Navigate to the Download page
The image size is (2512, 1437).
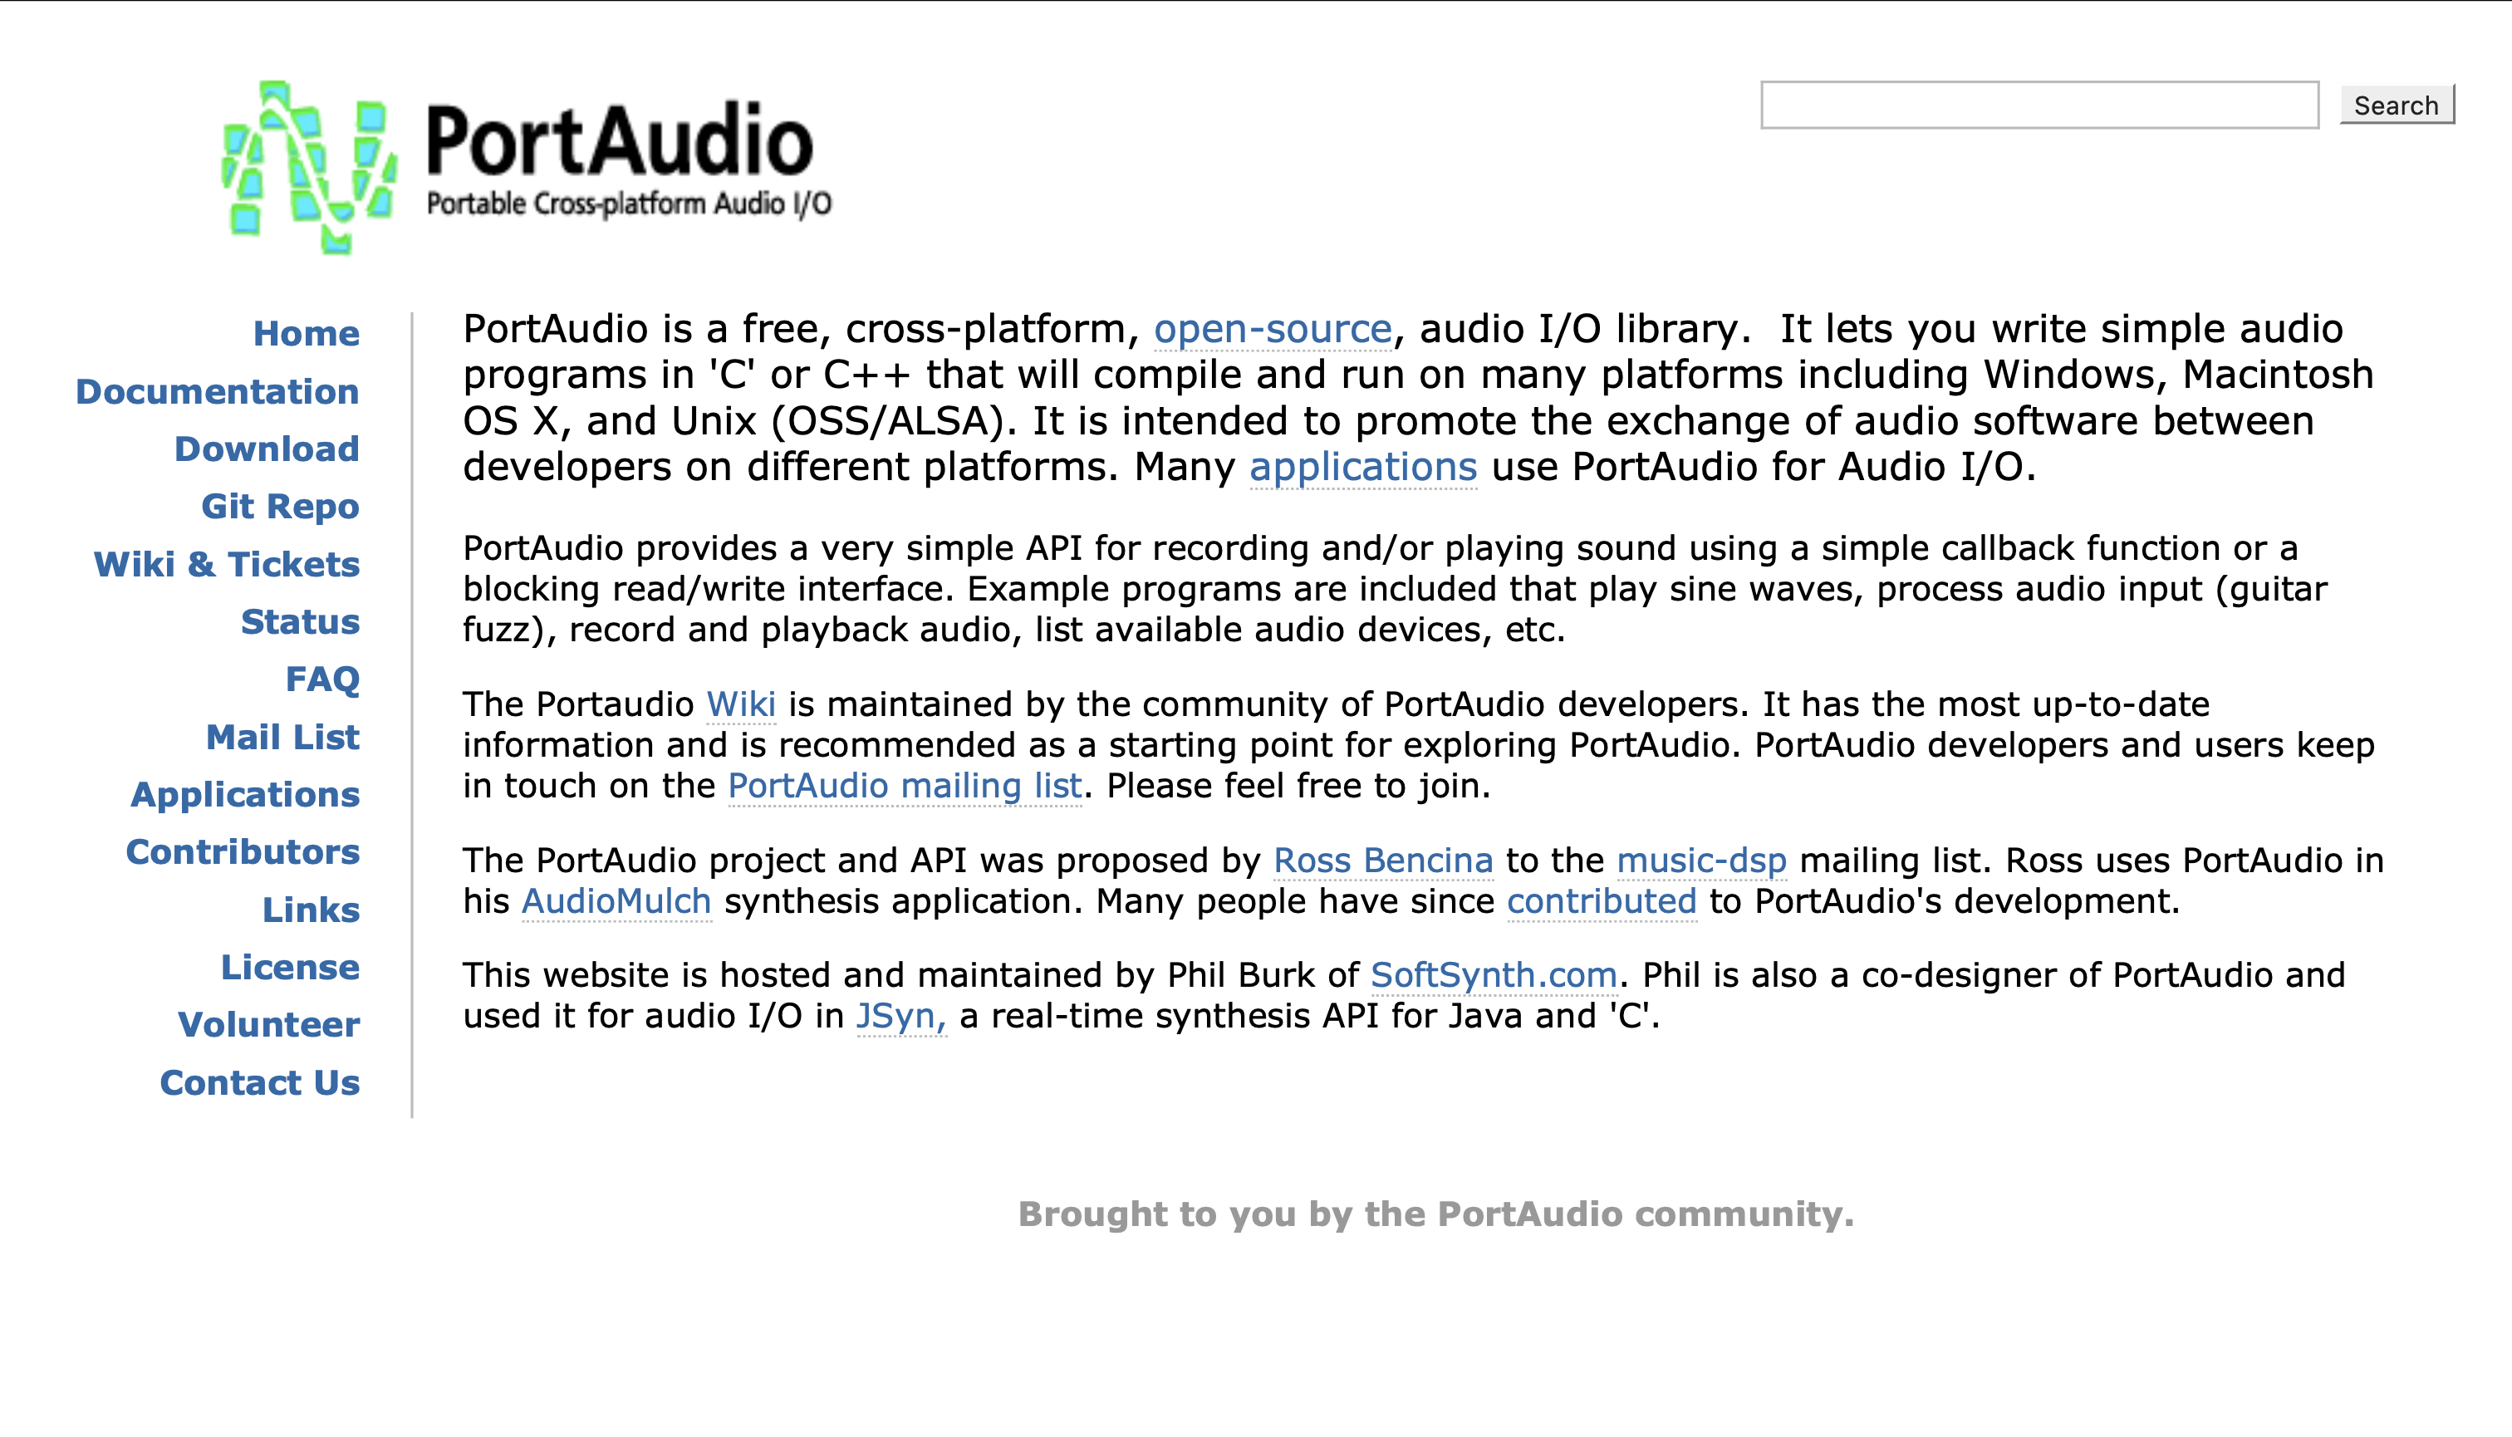pyautogui.click(x=267, y=450)
